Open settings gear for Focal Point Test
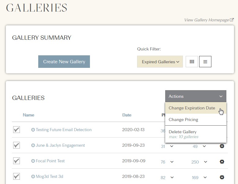 click(222, 162)
